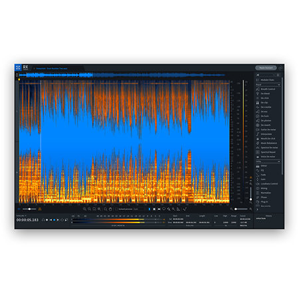This screenshot has width=299, height=299.
Task: Select the grab hand tool
Action: pos(110,209)
